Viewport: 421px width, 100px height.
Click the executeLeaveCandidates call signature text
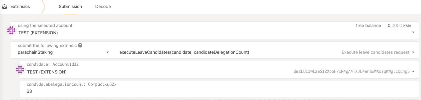pos(184,52)
